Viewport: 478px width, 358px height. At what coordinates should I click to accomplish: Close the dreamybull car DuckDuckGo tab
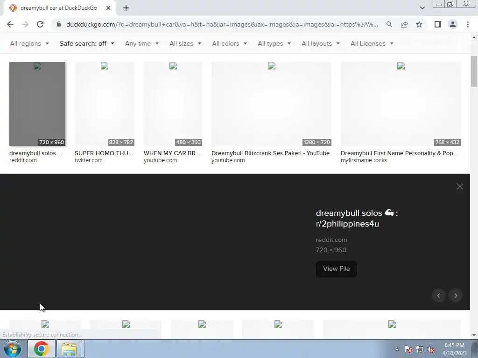108,8
